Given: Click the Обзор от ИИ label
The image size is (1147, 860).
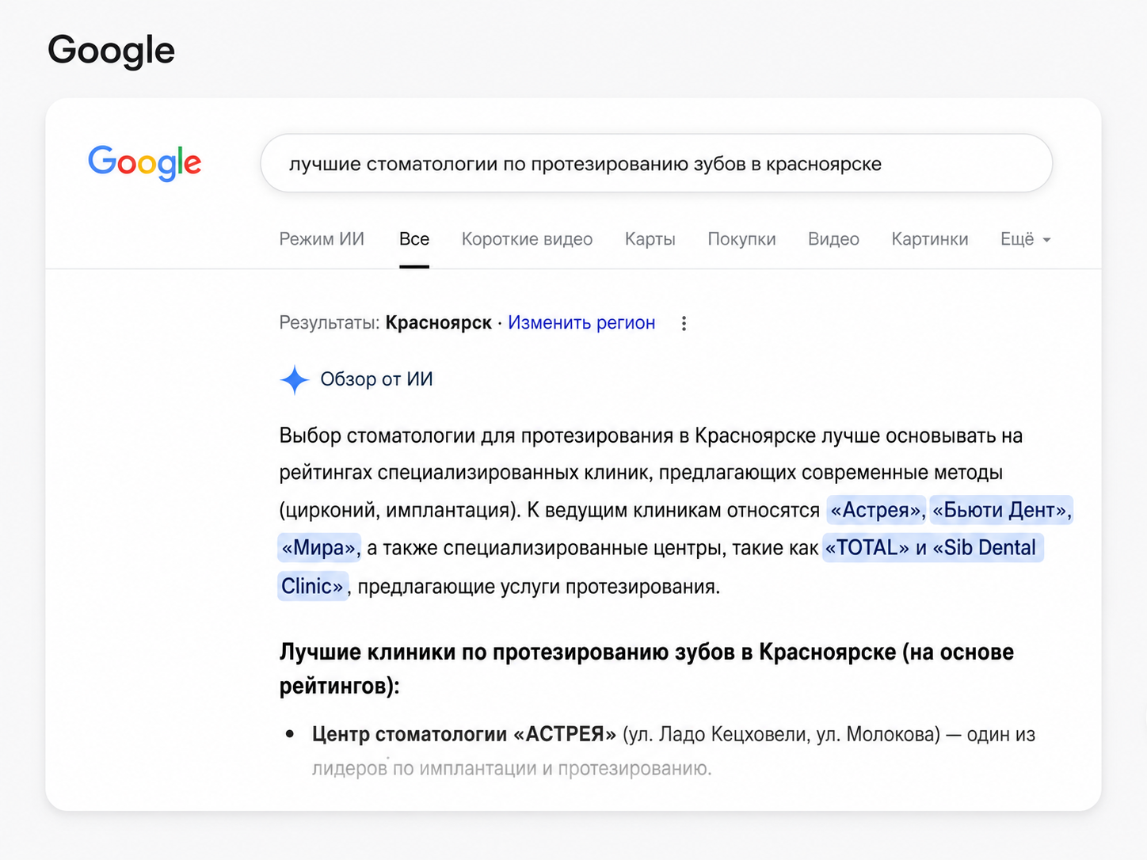Looking at the screenshot, I should [x=376, y=379].
